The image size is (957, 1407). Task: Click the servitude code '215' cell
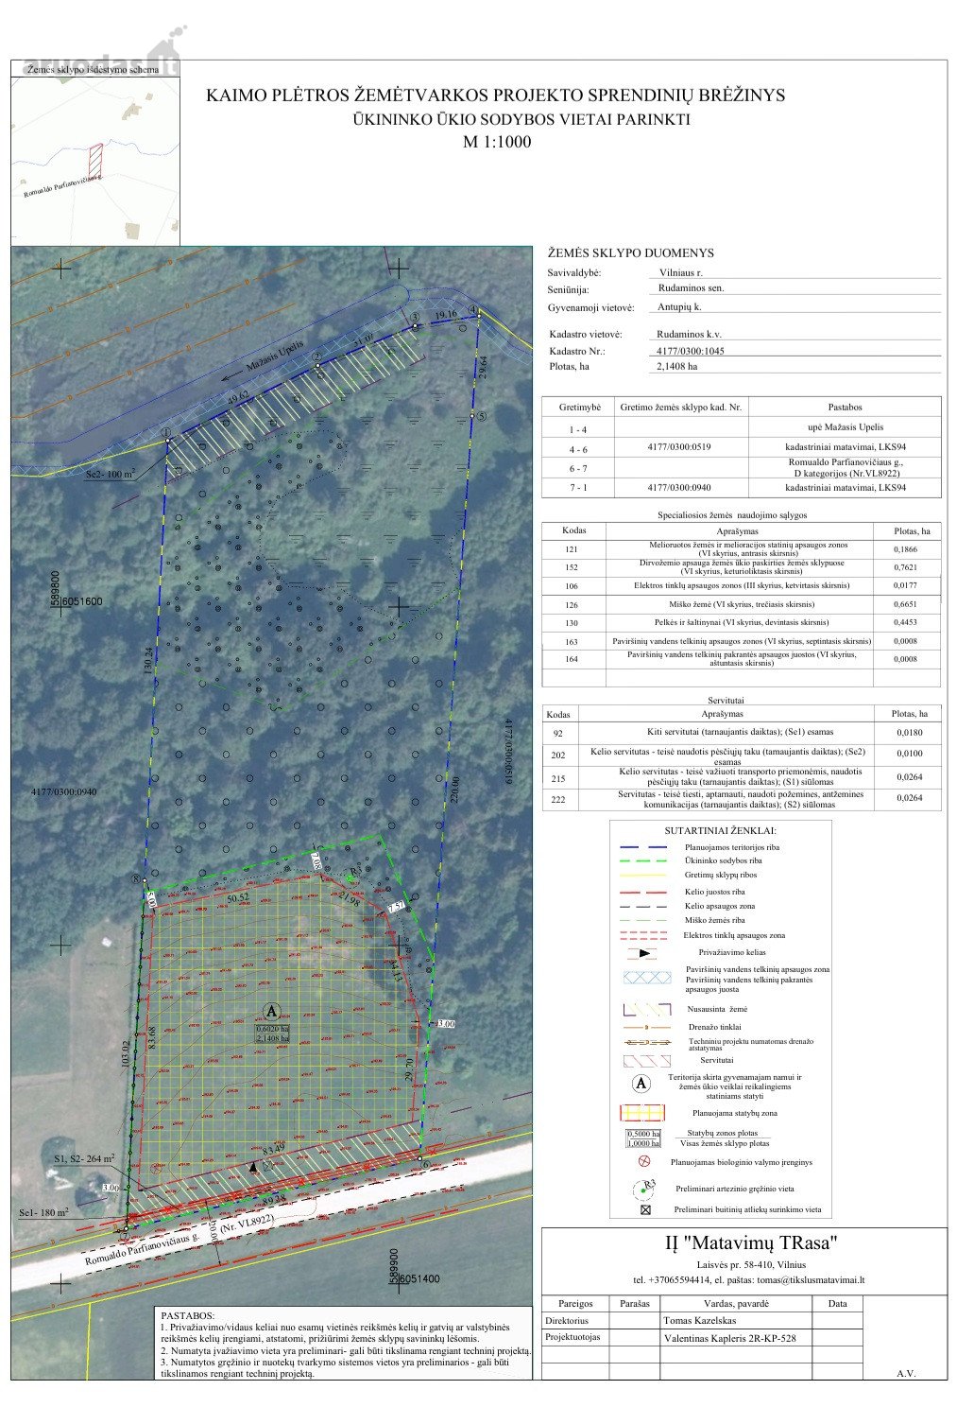(559, 777)
